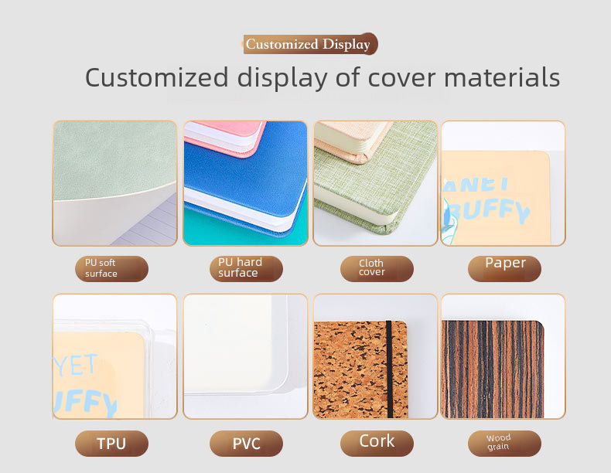Click the TPU label button
The width and height of the screenshot is (611, 473).
pyautogui.click(x=112, y=444)
